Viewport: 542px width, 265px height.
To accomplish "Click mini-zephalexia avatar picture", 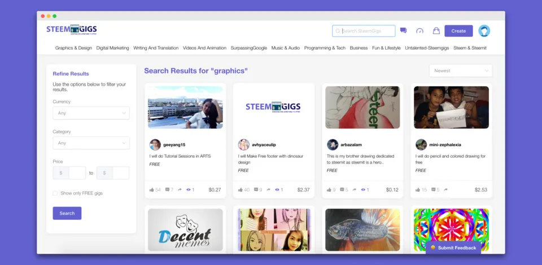I will [x=421, y=144].
